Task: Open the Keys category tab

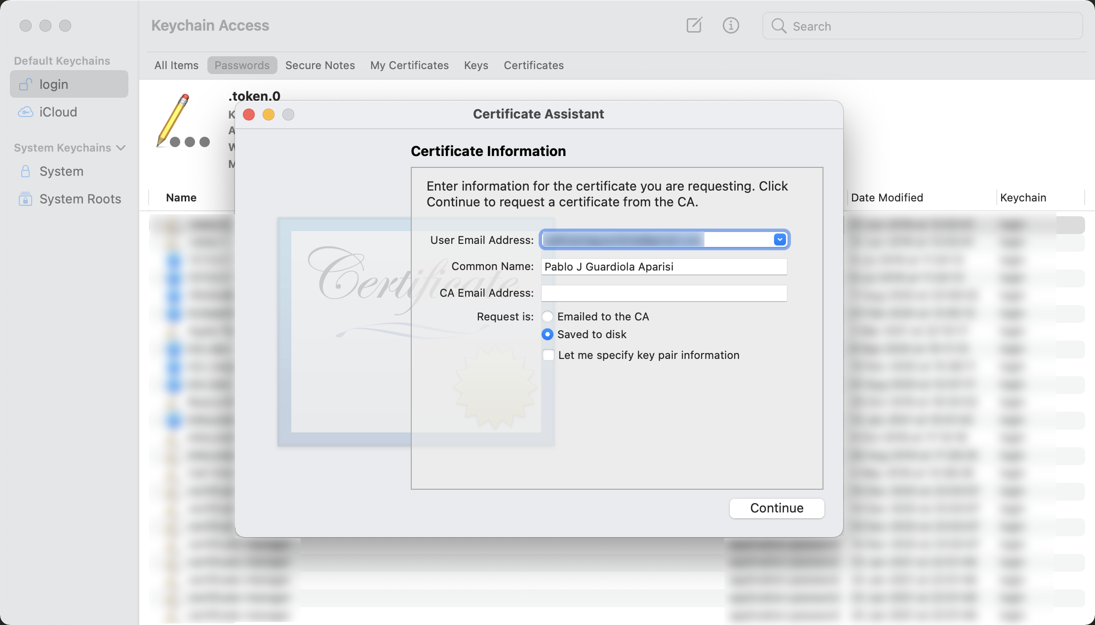Action: coord(476,65)
